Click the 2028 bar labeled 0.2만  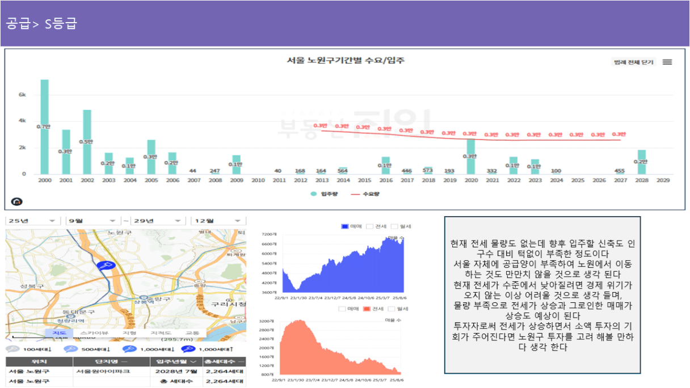coord(641,162)
